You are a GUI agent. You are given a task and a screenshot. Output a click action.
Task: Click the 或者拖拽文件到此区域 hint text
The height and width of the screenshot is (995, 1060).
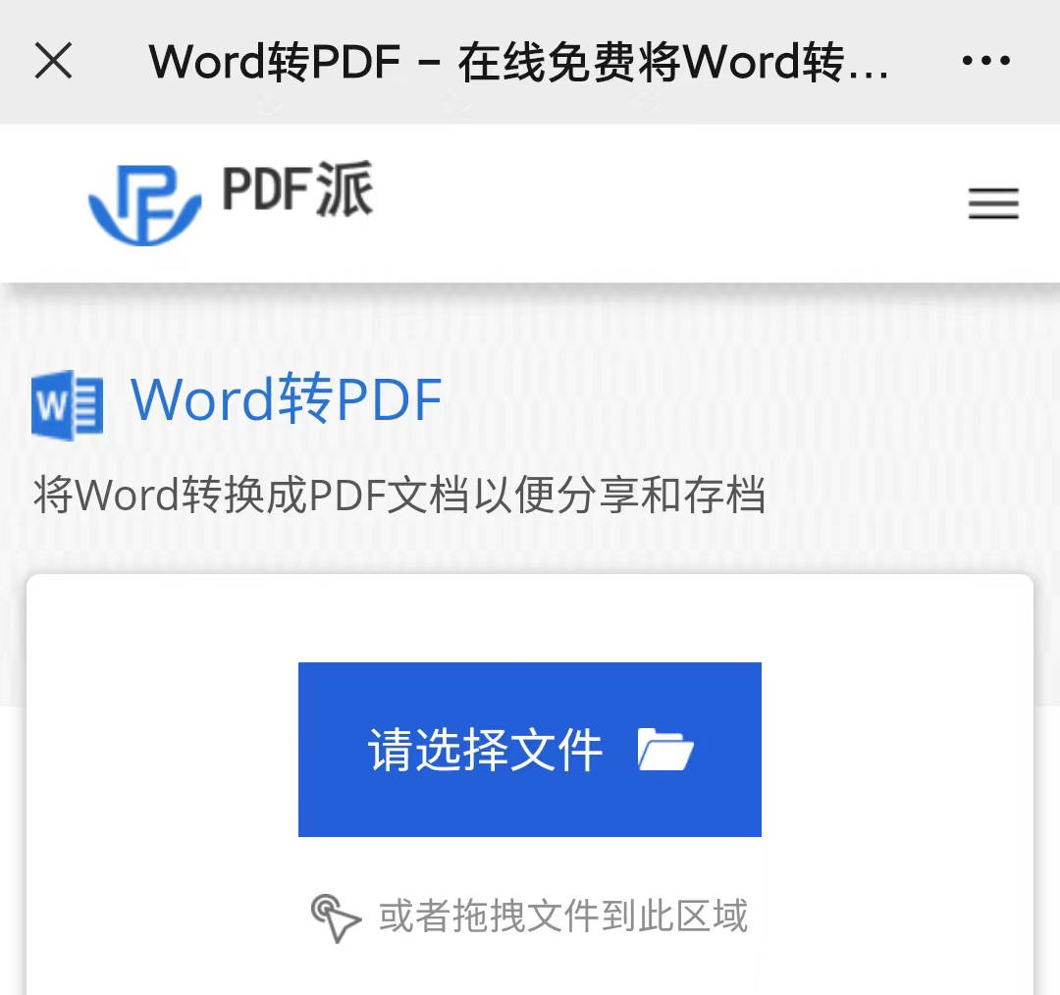[x=563, y=916]
